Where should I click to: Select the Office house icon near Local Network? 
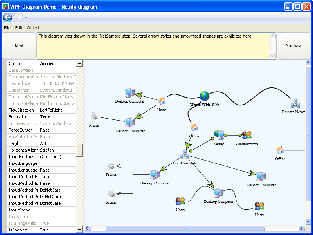[x=194, y=127]
